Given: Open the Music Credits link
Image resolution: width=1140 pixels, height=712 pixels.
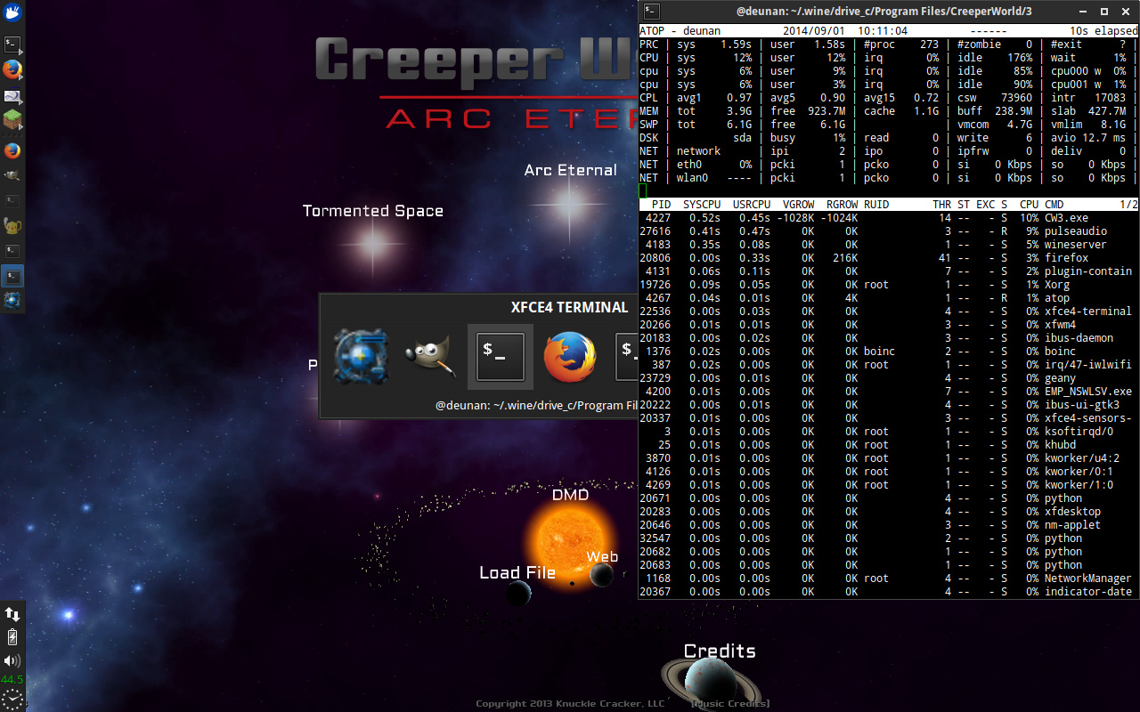Looking at the screenshot, I should coord(730,704).
